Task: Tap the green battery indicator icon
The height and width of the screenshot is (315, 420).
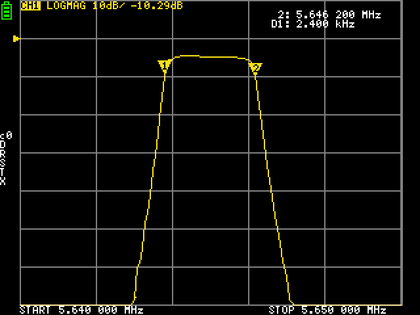Action: (7, 10)
